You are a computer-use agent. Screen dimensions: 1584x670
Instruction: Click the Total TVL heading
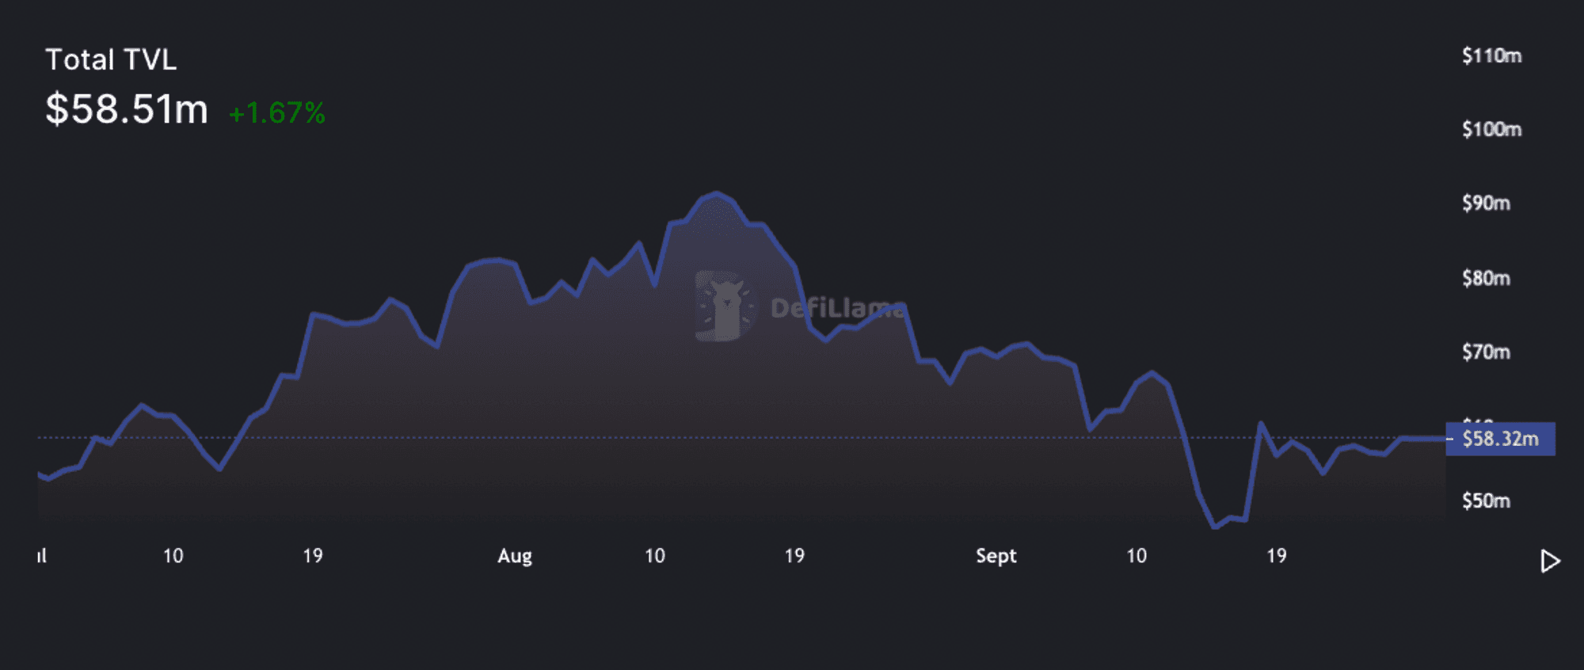click(x=111, y=59)
